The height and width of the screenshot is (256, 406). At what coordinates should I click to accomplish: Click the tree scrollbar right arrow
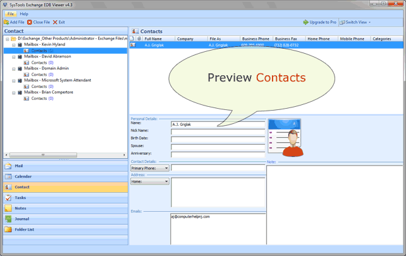[124, 155]
